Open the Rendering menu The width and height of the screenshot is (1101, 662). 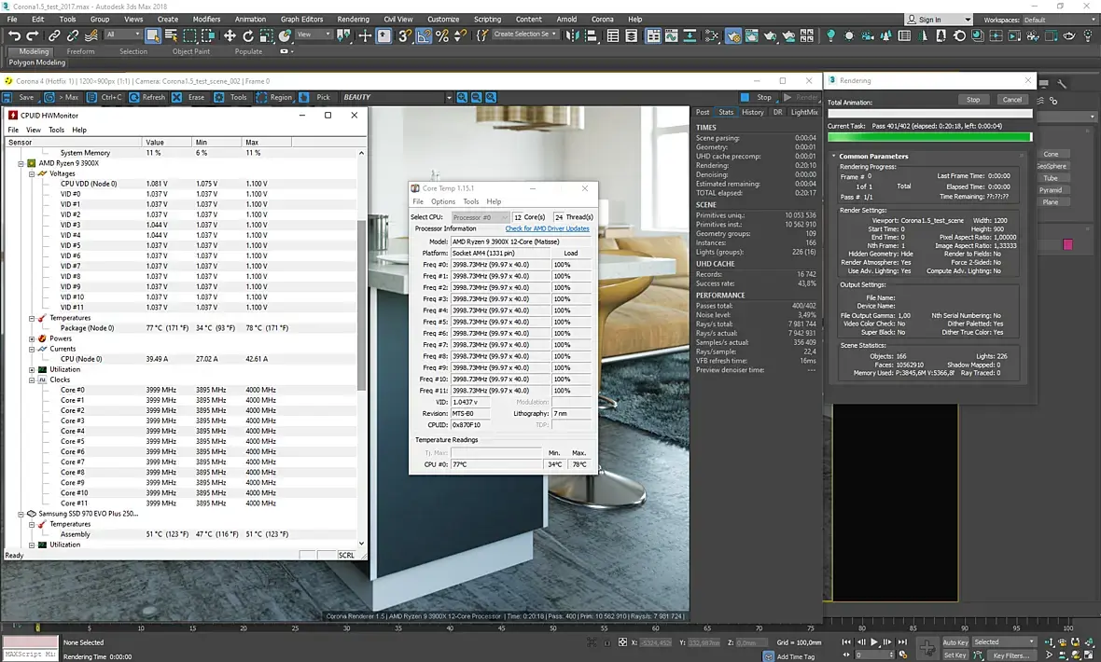[353, 19]
